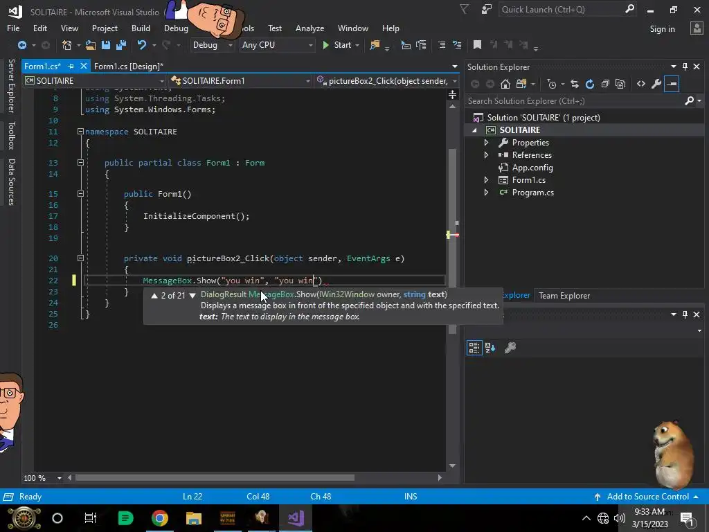This screenshot has height=532, width=709.
Task: Toggle auto-hide pin for Solution Explorer
Action: [x=685, y=66]
